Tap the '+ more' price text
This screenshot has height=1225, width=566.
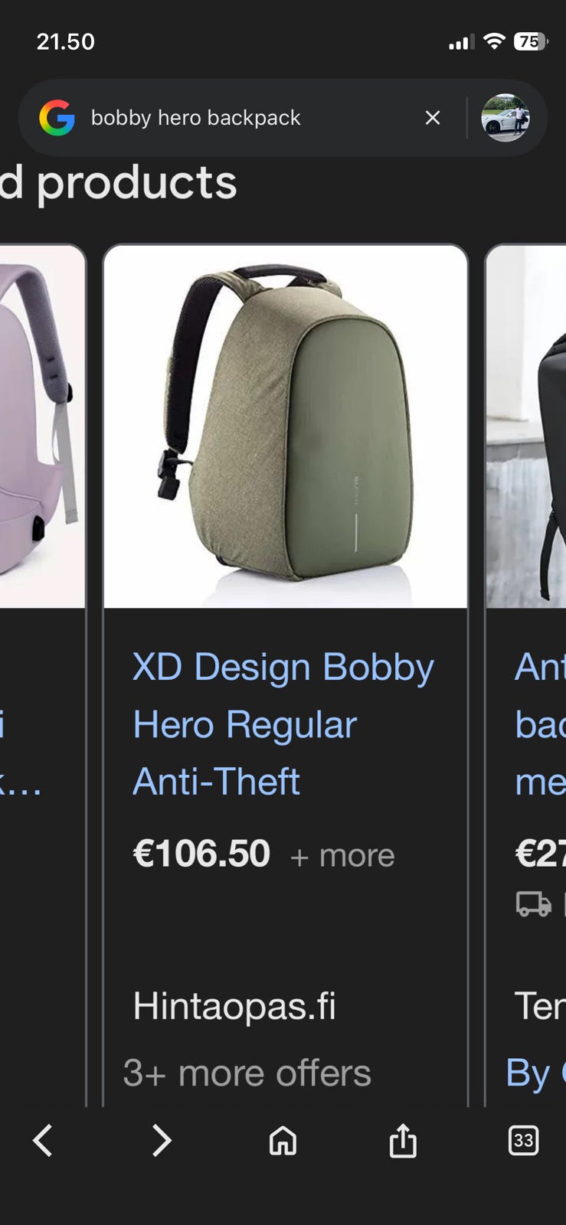click(x=342, y=856)
